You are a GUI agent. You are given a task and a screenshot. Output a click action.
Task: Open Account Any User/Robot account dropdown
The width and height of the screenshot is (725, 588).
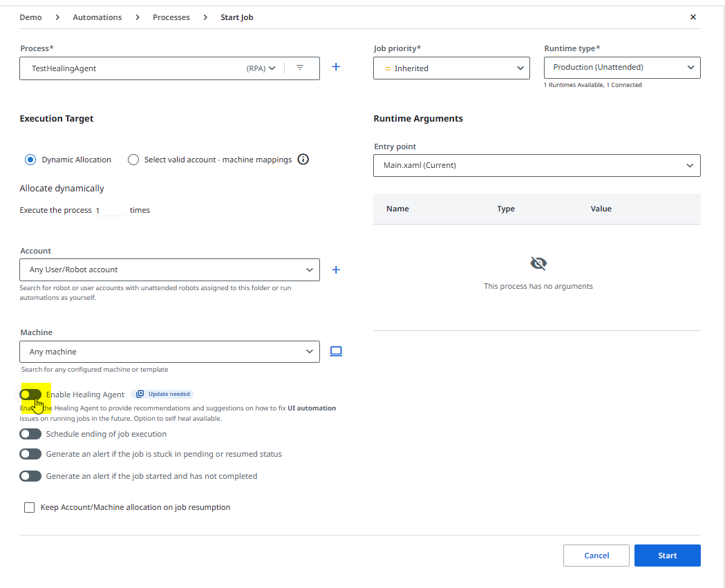[x=170, y=269]
